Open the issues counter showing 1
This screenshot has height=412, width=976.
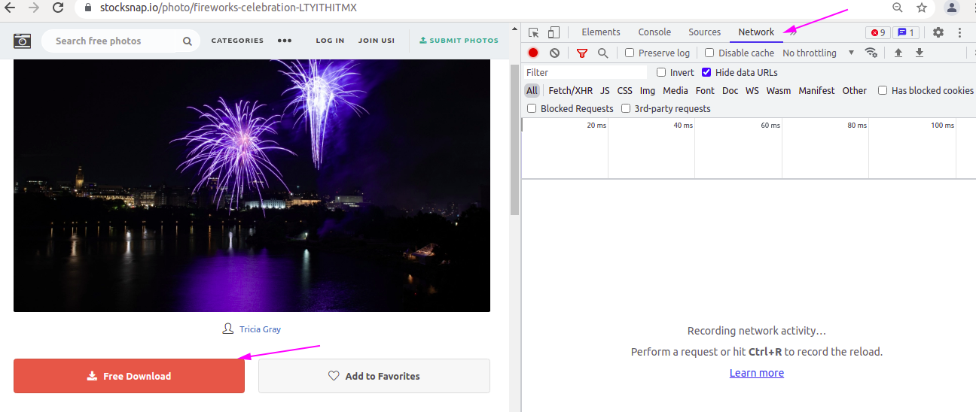coord(906,32)
